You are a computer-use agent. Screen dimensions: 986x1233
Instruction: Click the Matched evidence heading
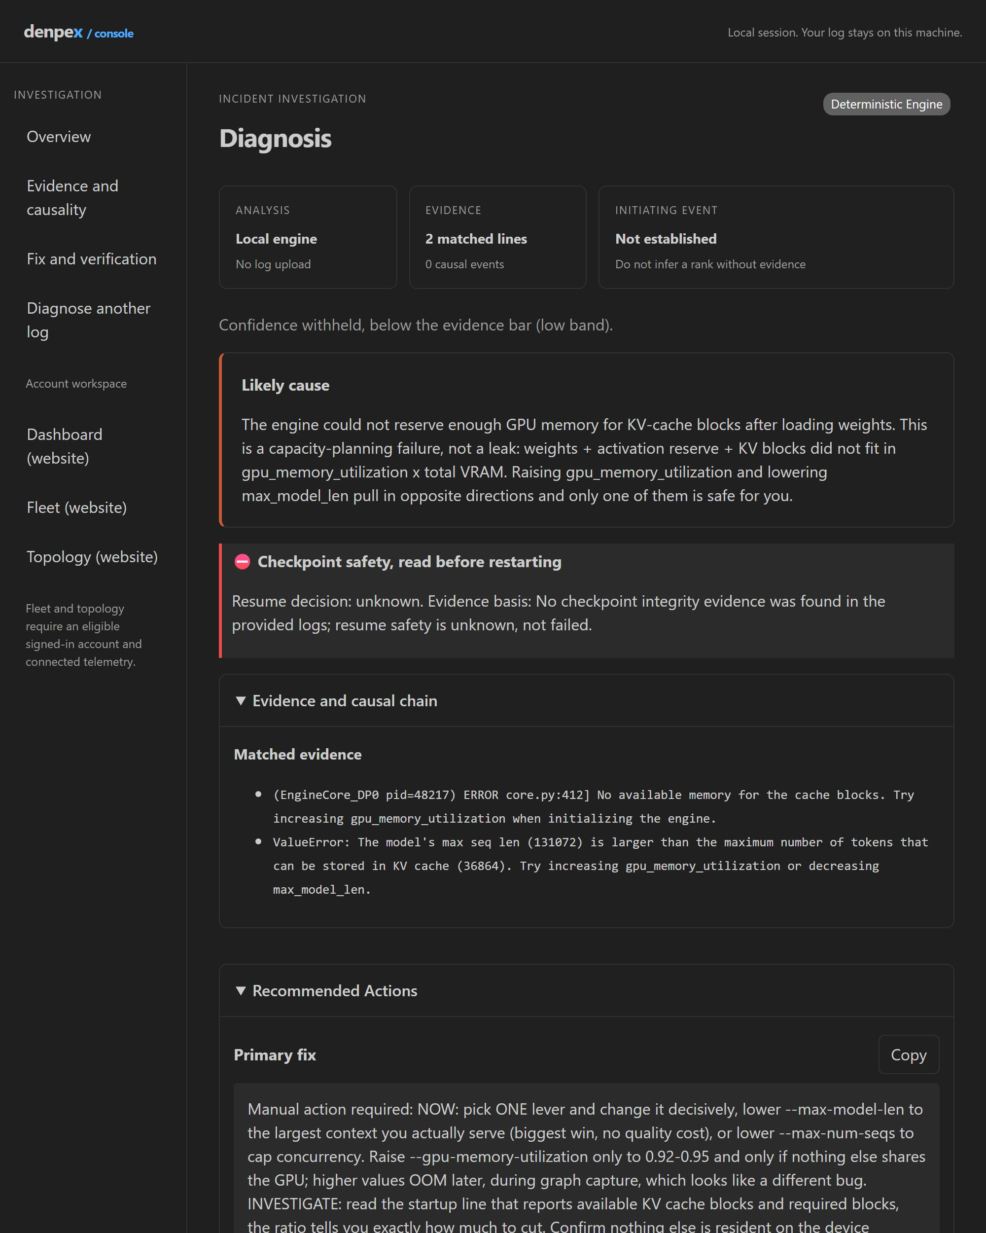pos(297,754)
